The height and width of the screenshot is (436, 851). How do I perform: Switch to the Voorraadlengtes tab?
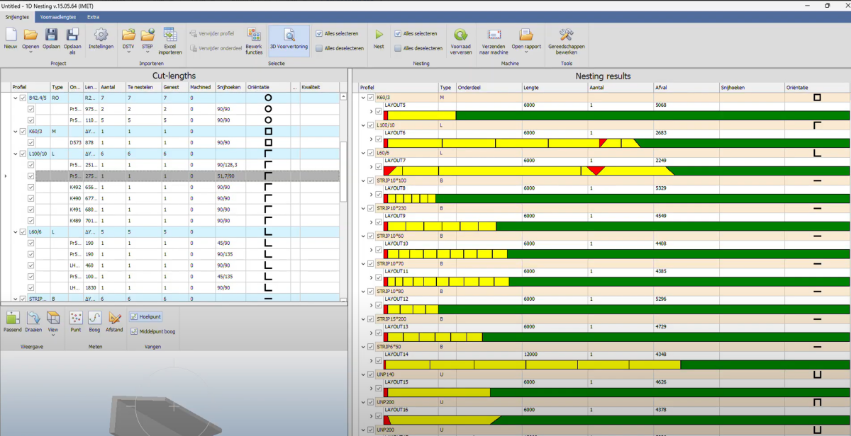coord(58,16)
